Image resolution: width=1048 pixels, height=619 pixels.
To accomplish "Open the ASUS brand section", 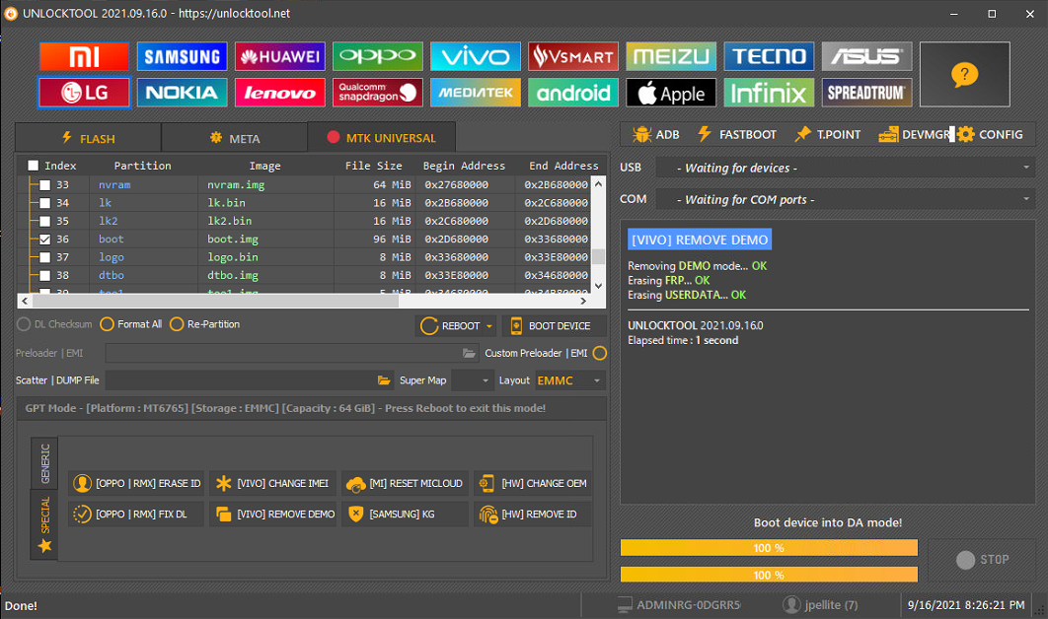I will 866,57.
